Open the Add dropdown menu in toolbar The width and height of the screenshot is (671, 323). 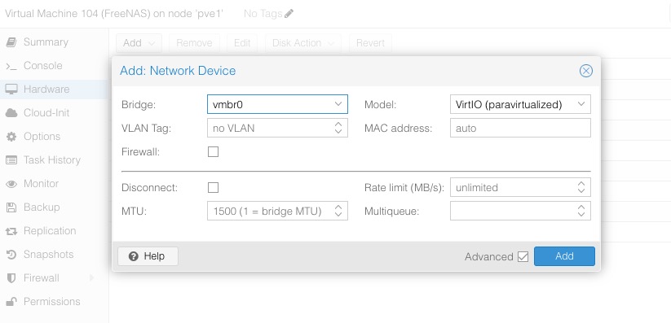139,43
